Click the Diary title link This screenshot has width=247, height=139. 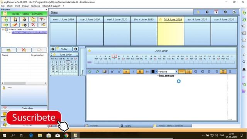coord(54,12)
